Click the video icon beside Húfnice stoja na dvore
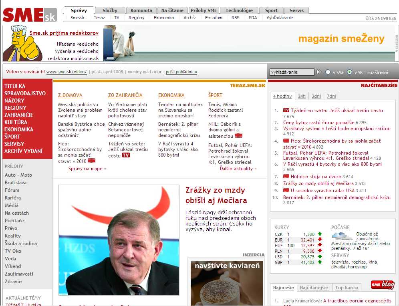 [x=286, y=176]
